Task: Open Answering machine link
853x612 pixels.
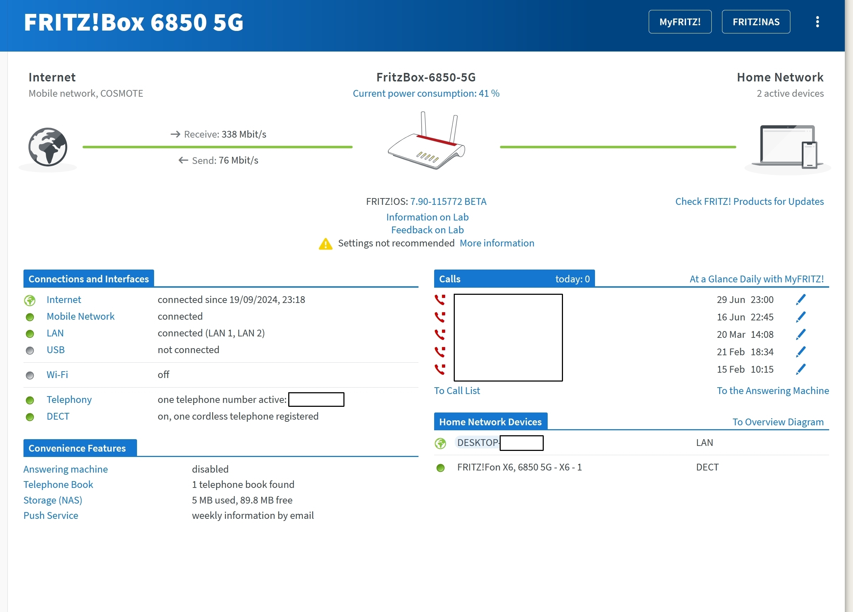Action: pos(65,469)
